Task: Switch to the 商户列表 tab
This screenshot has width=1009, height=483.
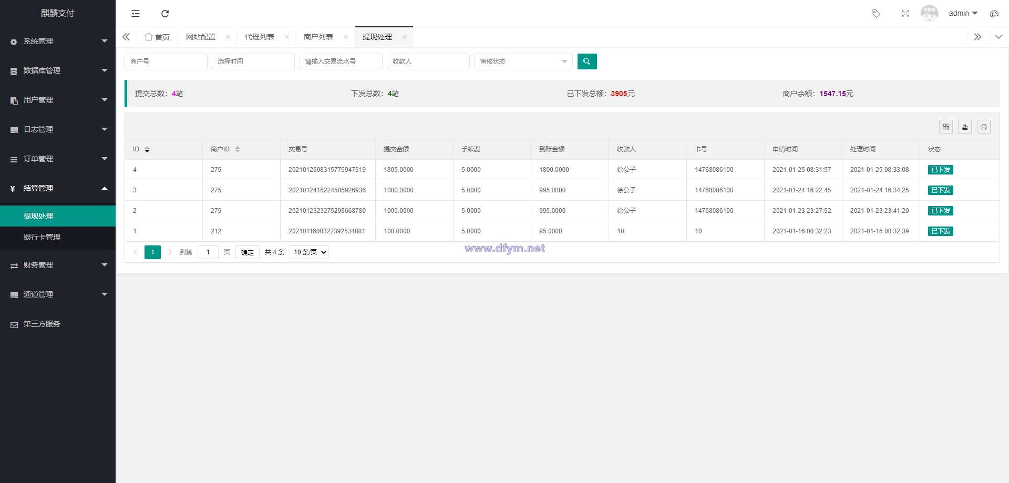Action: (318, 37)
